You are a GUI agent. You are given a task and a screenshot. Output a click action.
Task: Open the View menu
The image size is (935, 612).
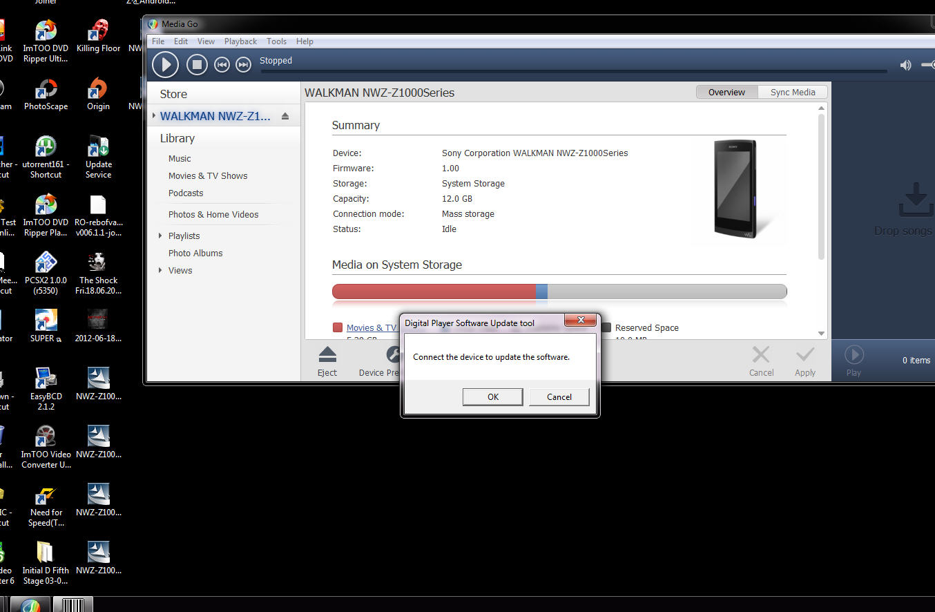(206, 41)
